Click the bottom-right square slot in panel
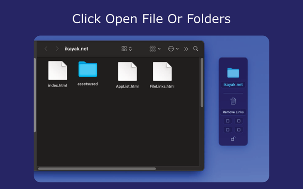Screen dimensions: 303x189 239,130
